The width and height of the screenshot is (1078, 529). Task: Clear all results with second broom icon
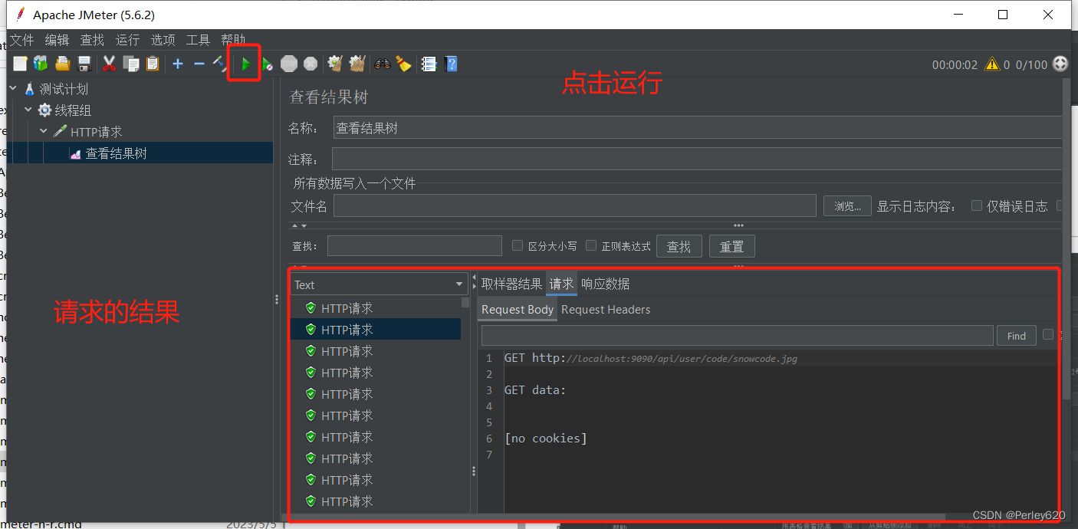(x=357, y=64)
